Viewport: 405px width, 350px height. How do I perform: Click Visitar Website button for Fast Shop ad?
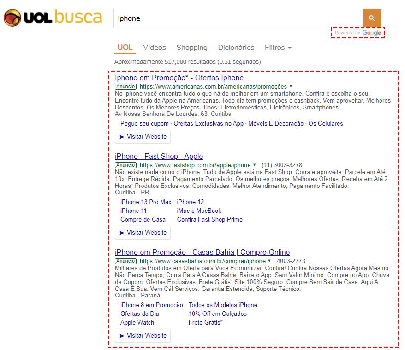click(143, 233)
